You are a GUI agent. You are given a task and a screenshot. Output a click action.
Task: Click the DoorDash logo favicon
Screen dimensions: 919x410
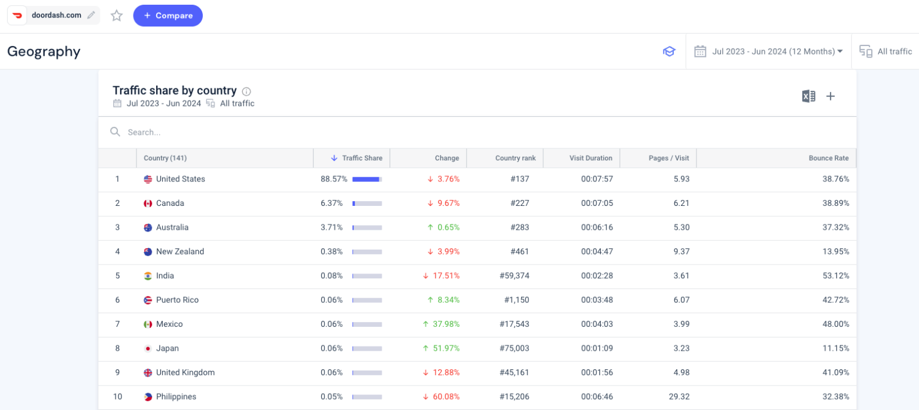click(x=17, y=15)
